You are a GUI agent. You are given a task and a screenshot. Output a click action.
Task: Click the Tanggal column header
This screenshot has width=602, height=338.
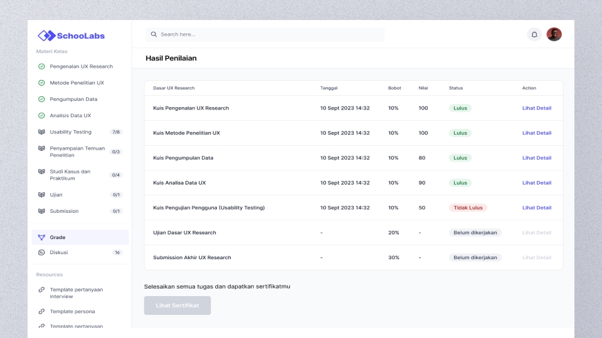329,88
